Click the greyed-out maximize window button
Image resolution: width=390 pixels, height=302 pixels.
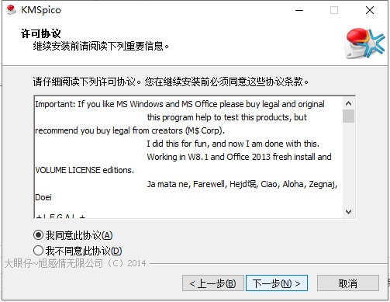[x=334, y=10]
